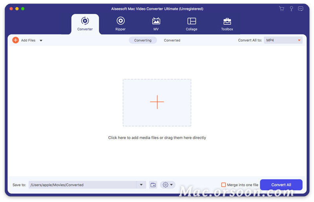
Task: Open the feedback chat bubble icon
Action: click(x=301, y=9)
